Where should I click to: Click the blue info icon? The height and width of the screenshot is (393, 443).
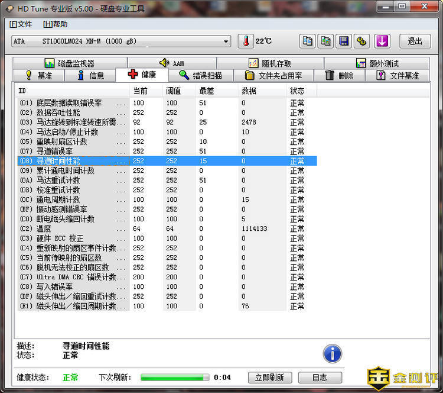coord(333,354)
